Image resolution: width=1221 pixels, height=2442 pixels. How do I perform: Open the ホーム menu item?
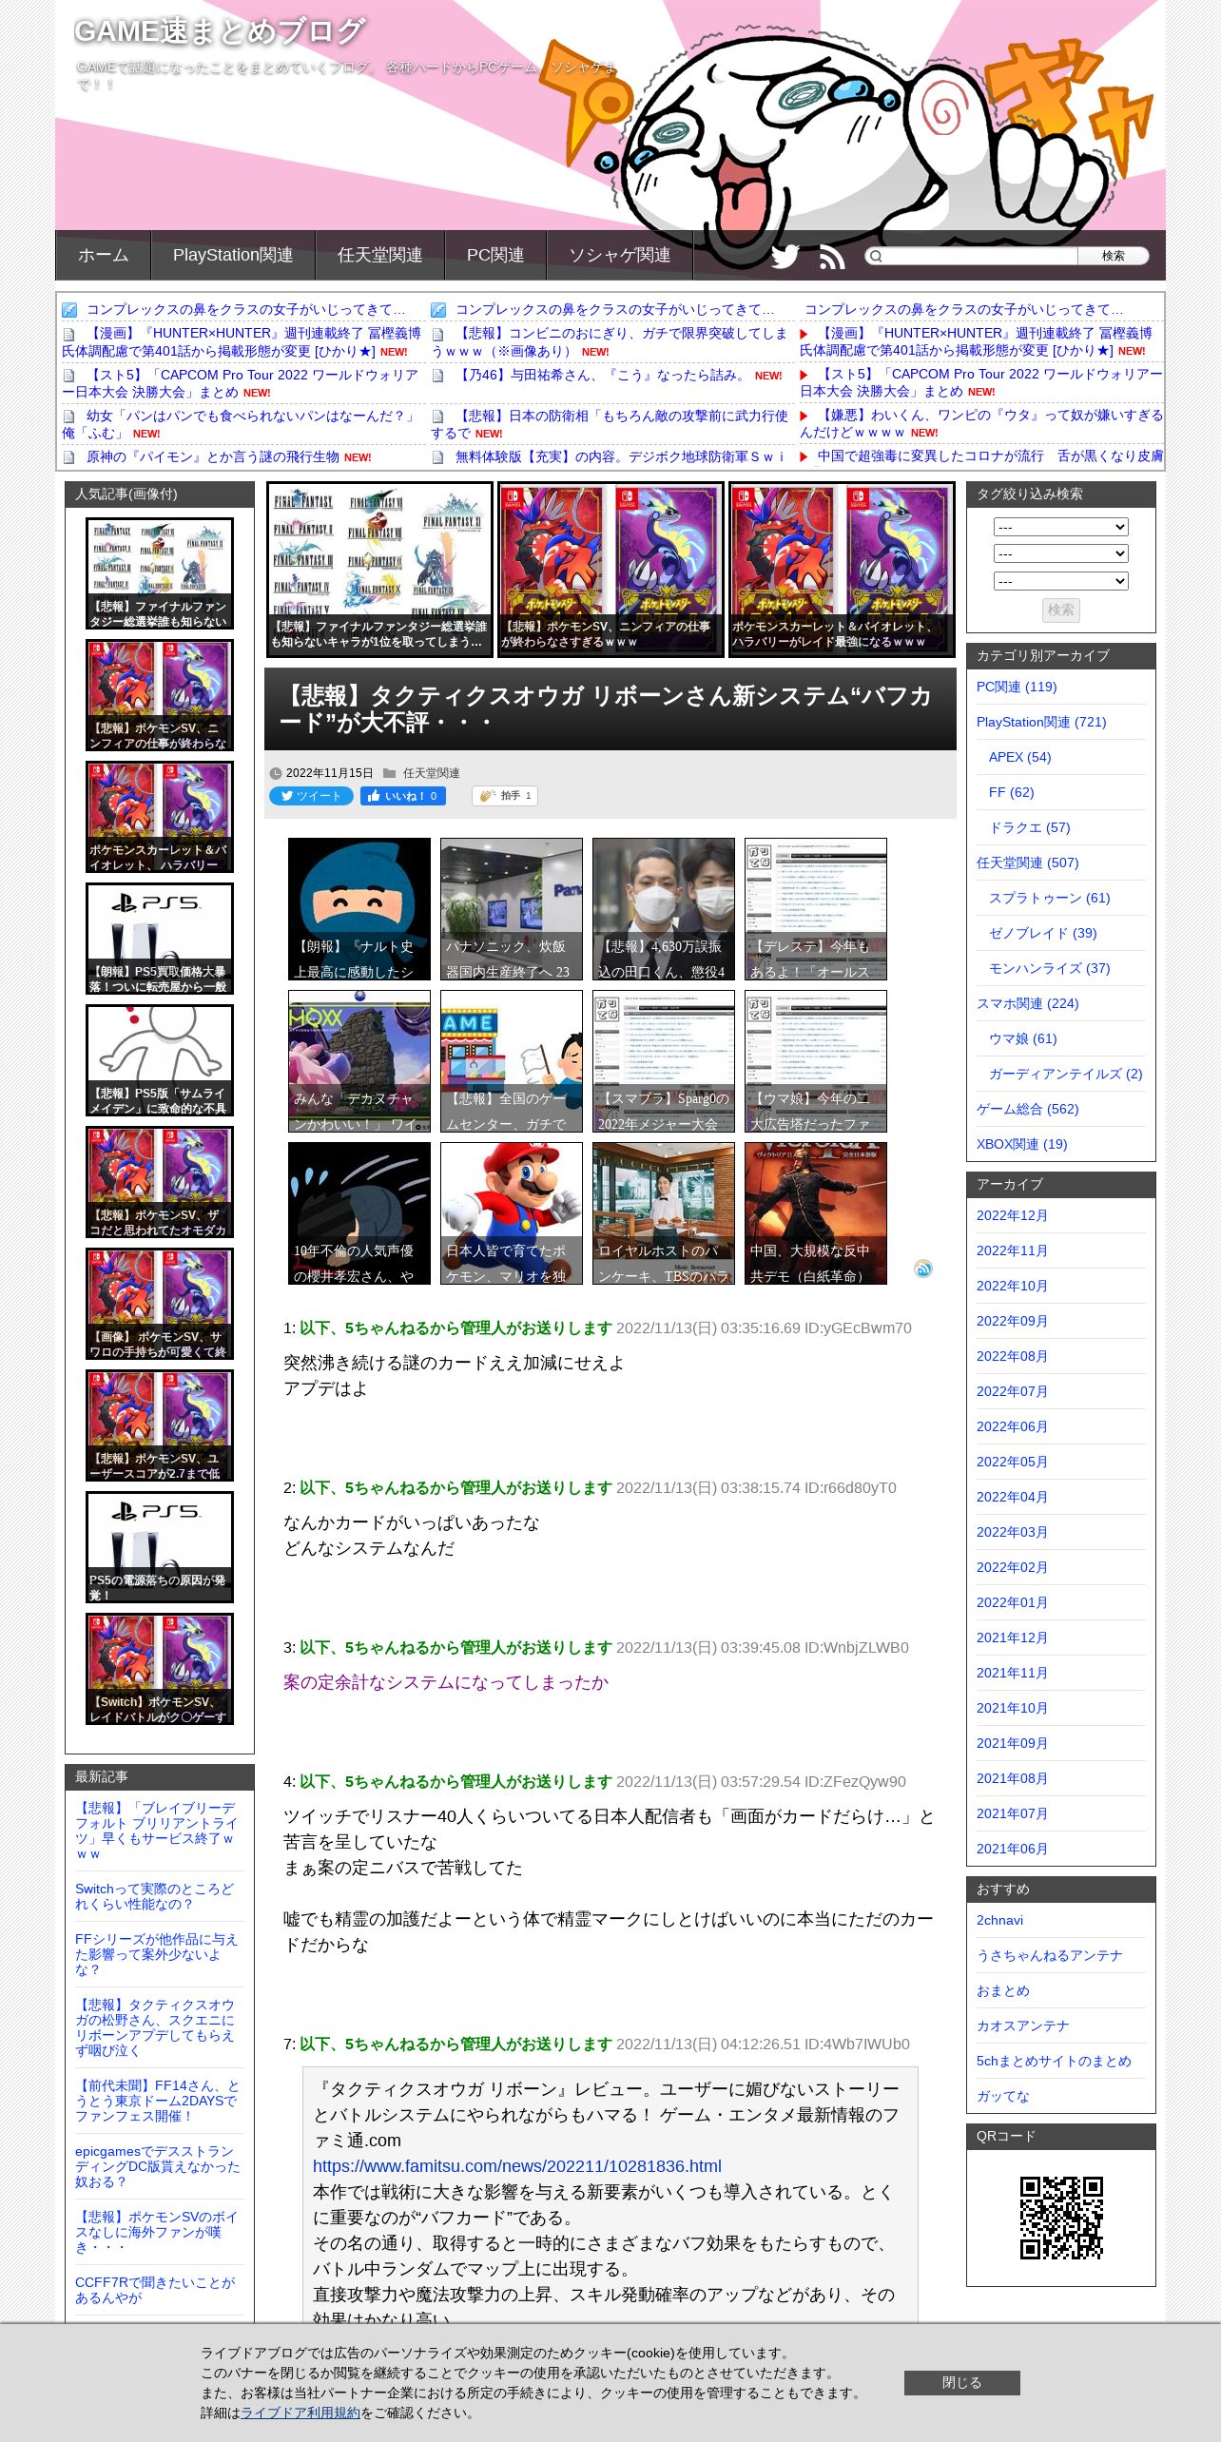click(103, 255)
